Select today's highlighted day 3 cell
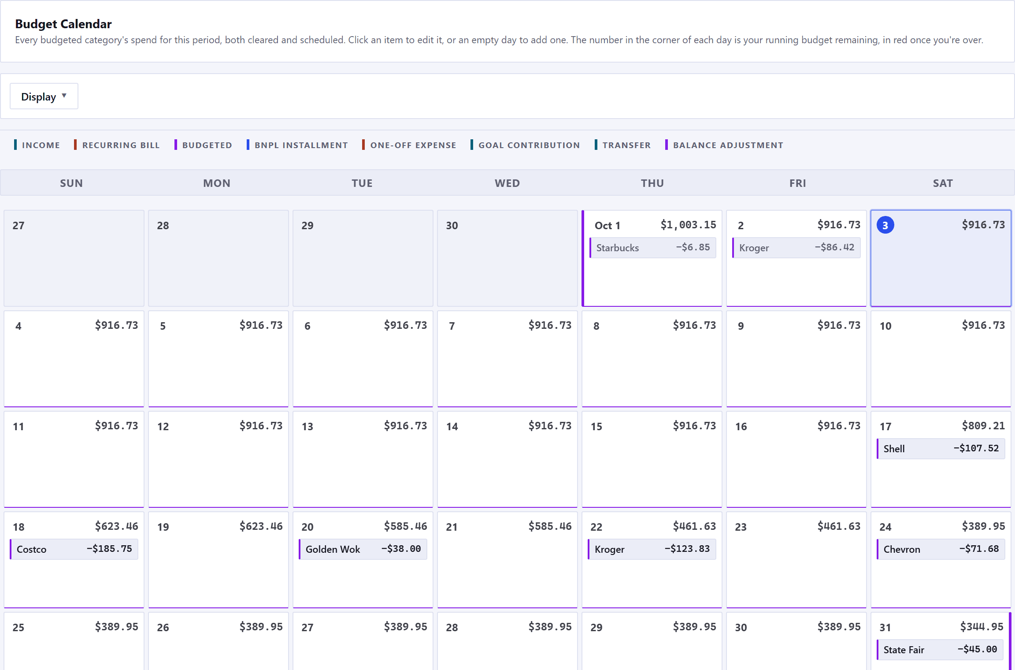 point(941,258)
